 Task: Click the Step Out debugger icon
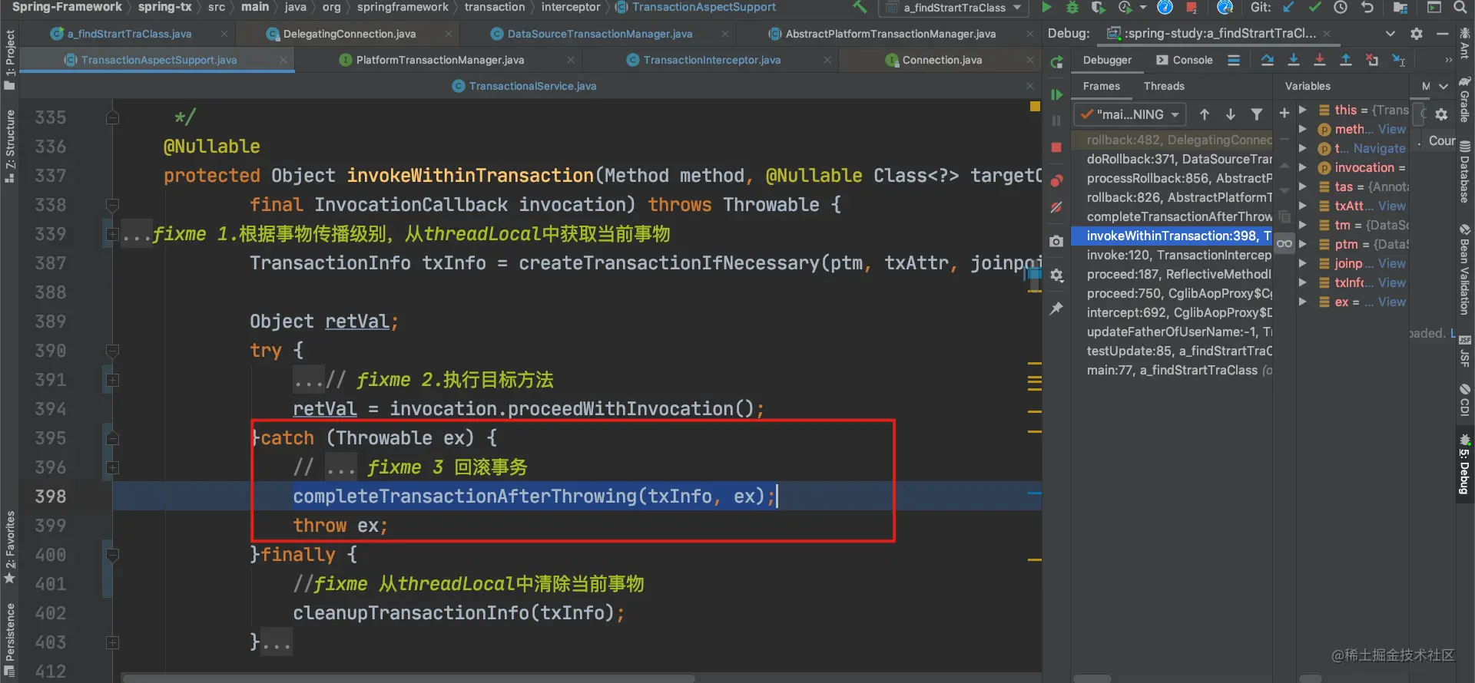1346,60
